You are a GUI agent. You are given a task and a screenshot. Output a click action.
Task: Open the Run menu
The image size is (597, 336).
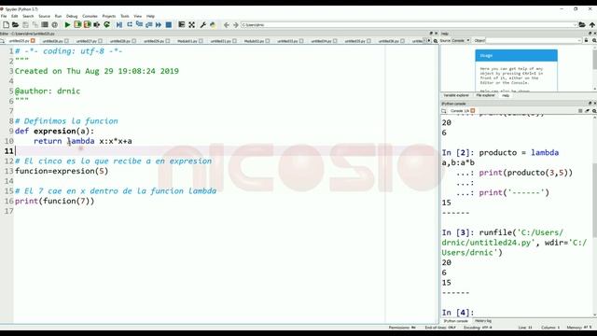[x=58, y=17]
